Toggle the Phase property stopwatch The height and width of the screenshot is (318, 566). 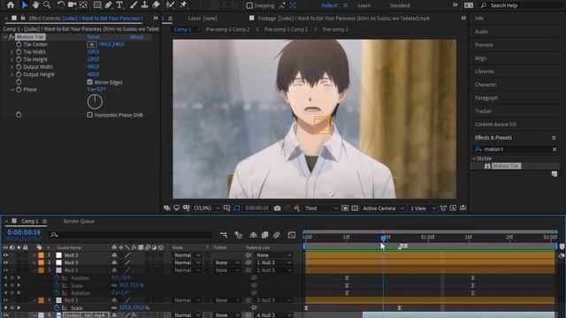point(19,89)
